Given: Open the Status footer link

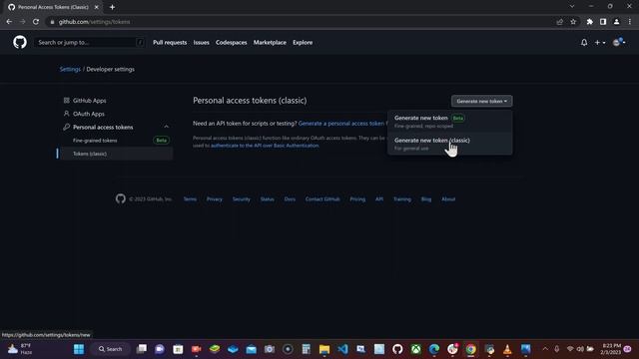Looking at the screenshot, I should [x=268, y=199].
